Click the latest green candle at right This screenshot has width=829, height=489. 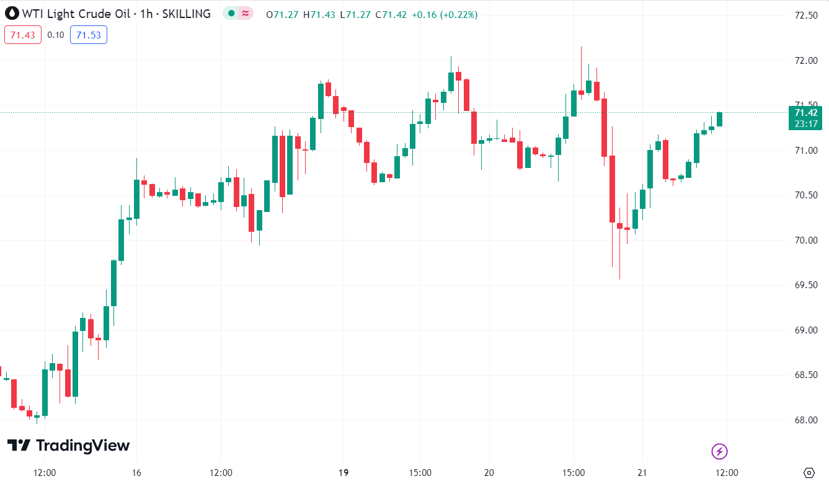[719, 119]
